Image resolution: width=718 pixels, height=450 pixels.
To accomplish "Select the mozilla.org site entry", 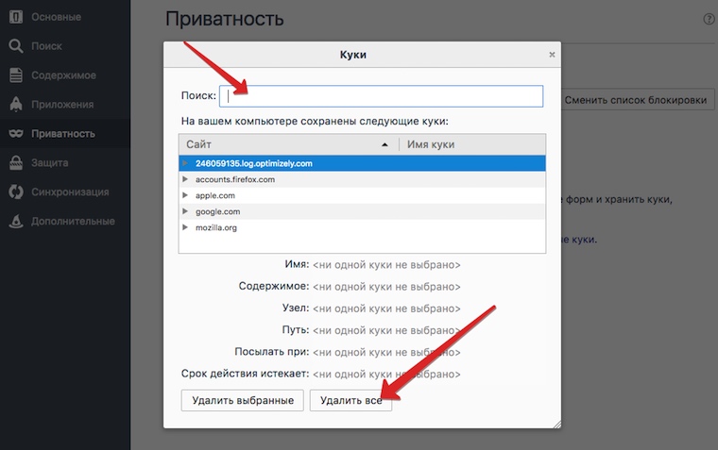I will click(216, 227).
